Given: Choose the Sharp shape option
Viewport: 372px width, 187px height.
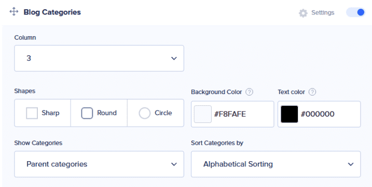Looking at the screenshot, I should [43, 113].
